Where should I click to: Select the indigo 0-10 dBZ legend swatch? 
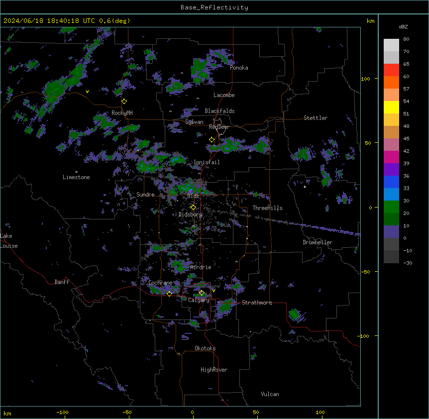(x=391, y=232)
